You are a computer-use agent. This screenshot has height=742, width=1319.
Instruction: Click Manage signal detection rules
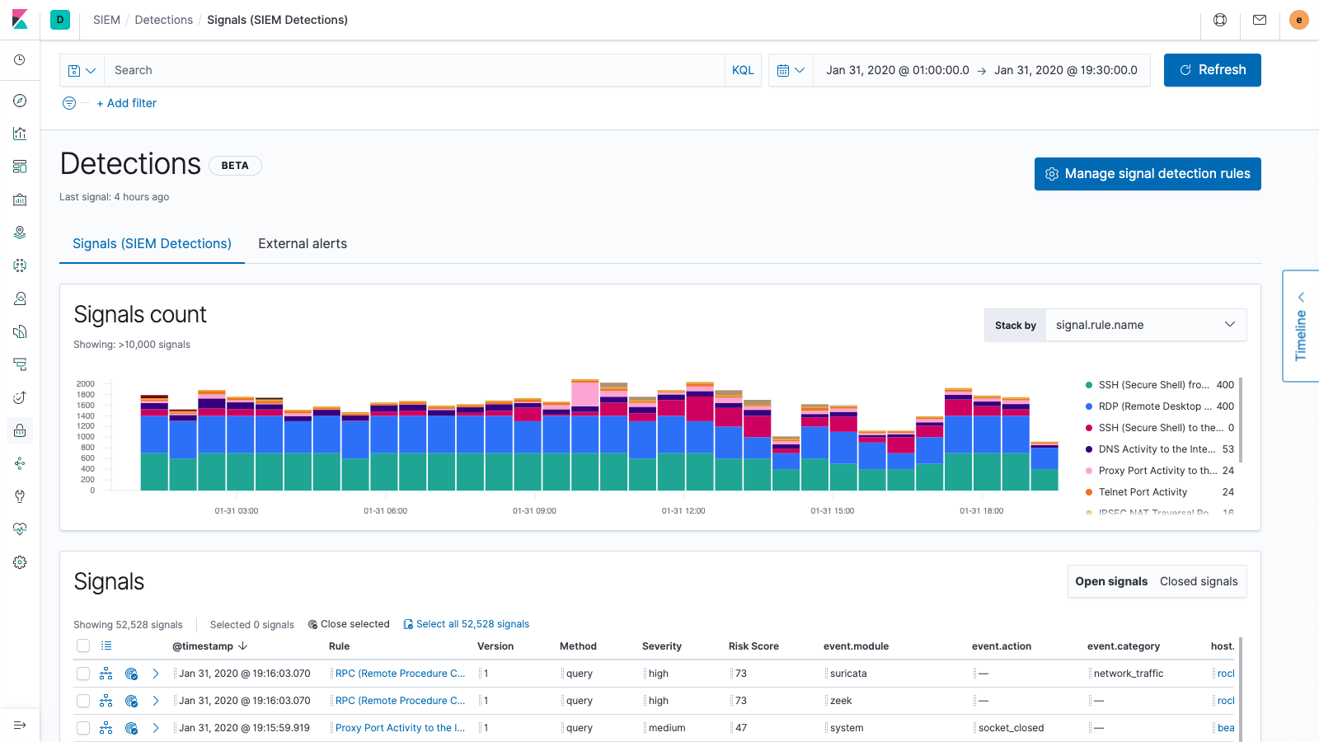coord(1147,174)
